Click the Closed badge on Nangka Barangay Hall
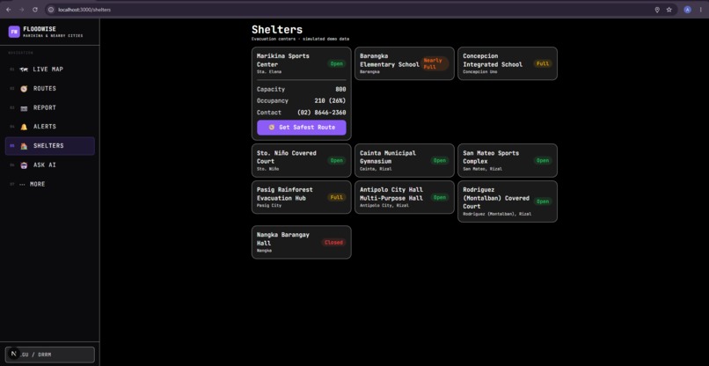The width and height of the screenshot is (709, 366). [333, 243]
